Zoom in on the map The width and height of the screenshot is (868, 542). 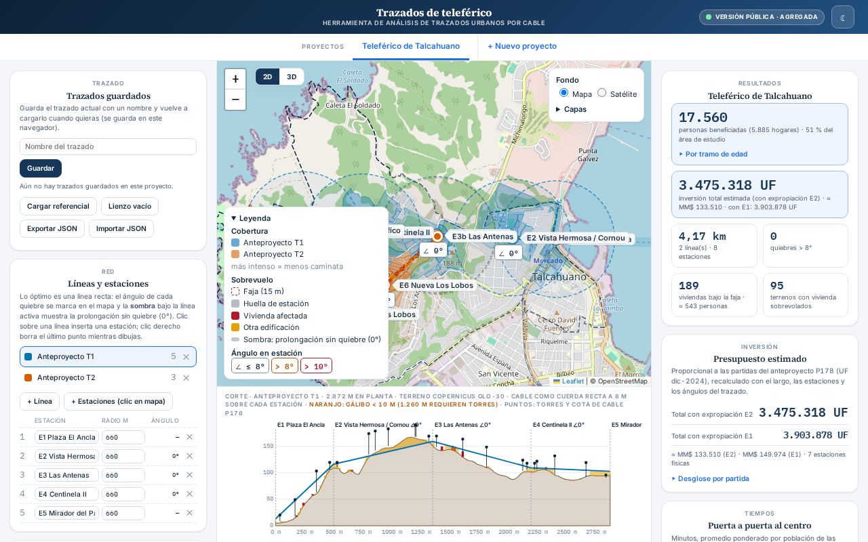coord(235,79)
